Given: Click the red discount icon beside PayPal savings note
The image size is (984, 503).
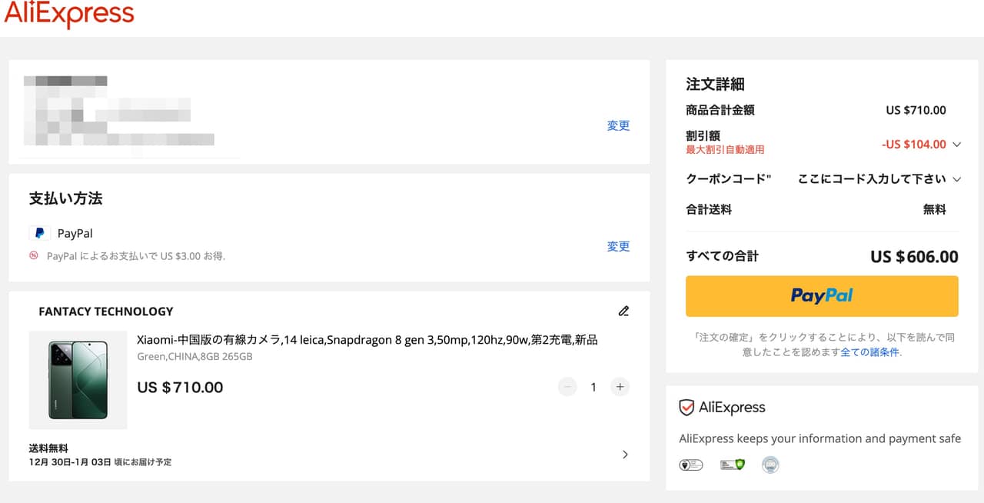Looking at the screenshot, I should (34, 255).
